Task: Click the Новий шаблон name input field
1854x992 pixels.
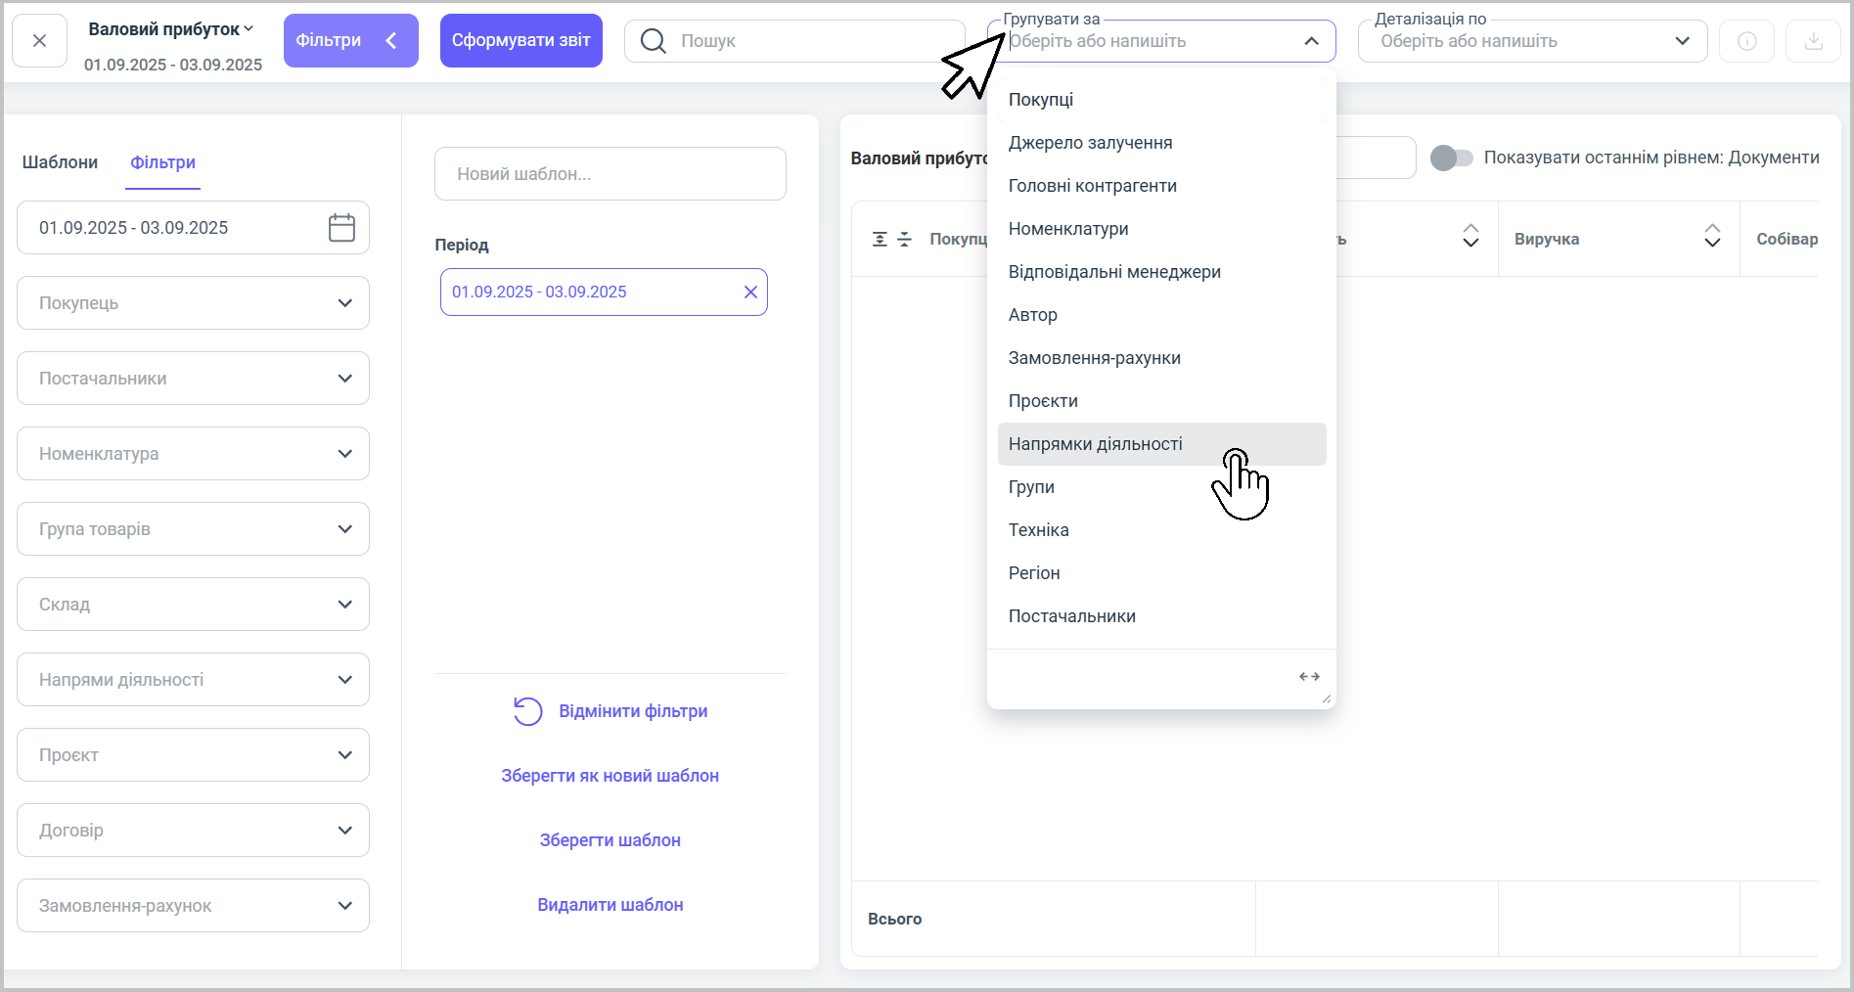Action: click(x=610, y=174)
